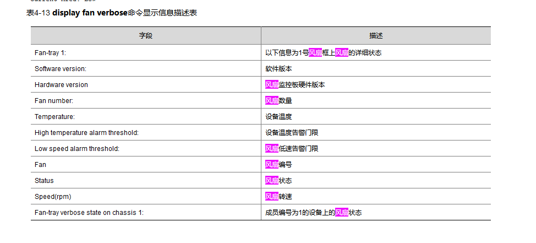
Task: Click the "软件版本" description cell
Action: point(278,69)
